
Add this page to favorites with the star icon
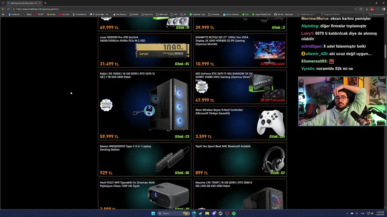click(356, 9)
